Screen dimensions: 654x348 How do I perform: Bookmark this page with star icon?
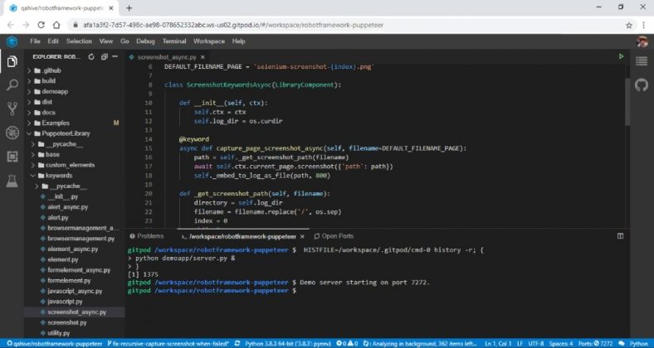click(x=629, y=25)
